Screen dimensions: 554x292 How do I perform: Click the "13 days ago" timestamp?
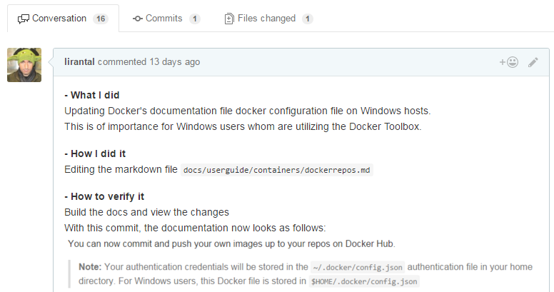point(174,62)
